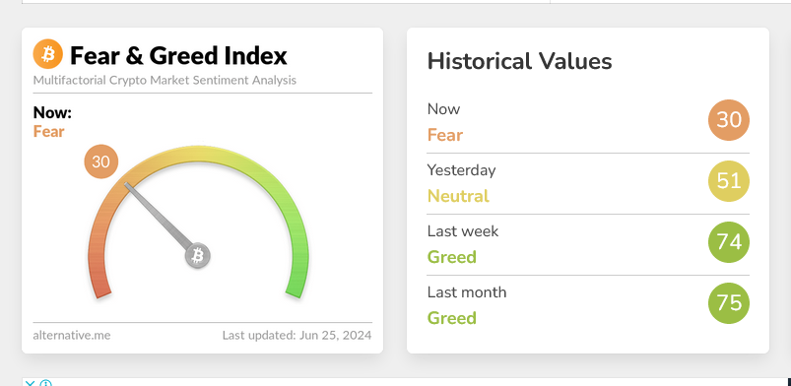The height and width of the screenshot is (386, 791).
Task: Select the Yesterday Neutral row
Action: [x=588, y=183]
